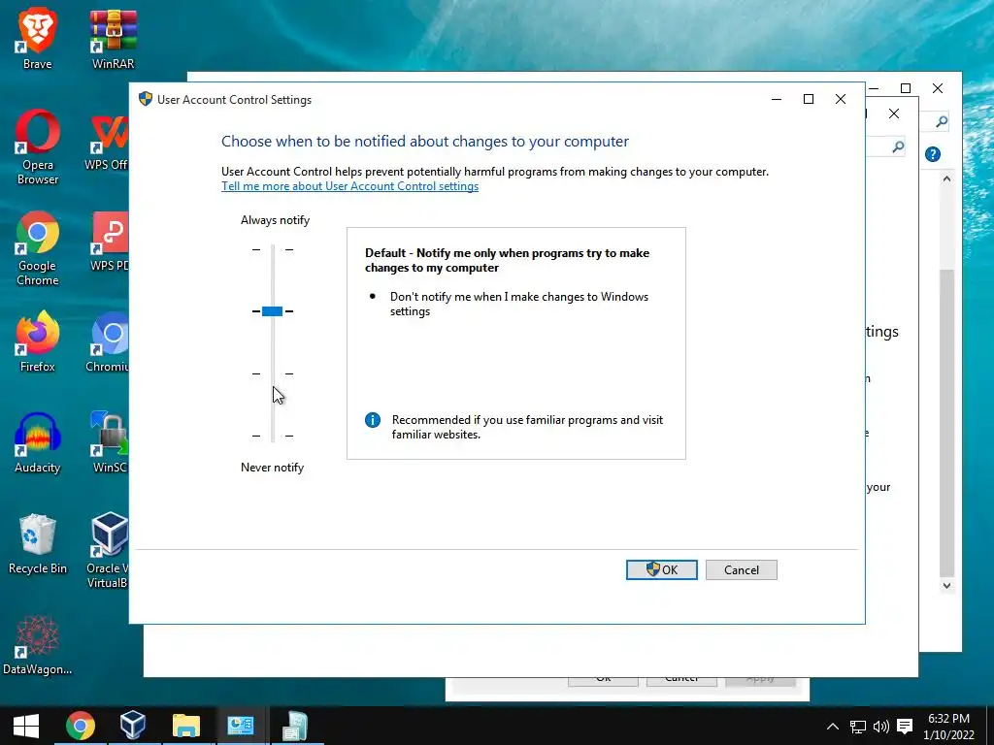Screen dimensions: 994x745
Task: Close the User Account Control Settings window
Action: tap(841, 99)
